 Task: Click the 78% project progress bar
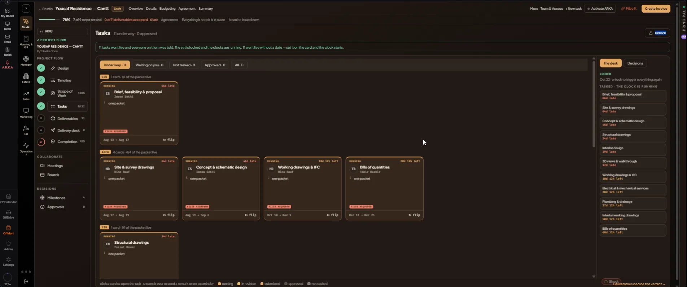tap(49, 19)
